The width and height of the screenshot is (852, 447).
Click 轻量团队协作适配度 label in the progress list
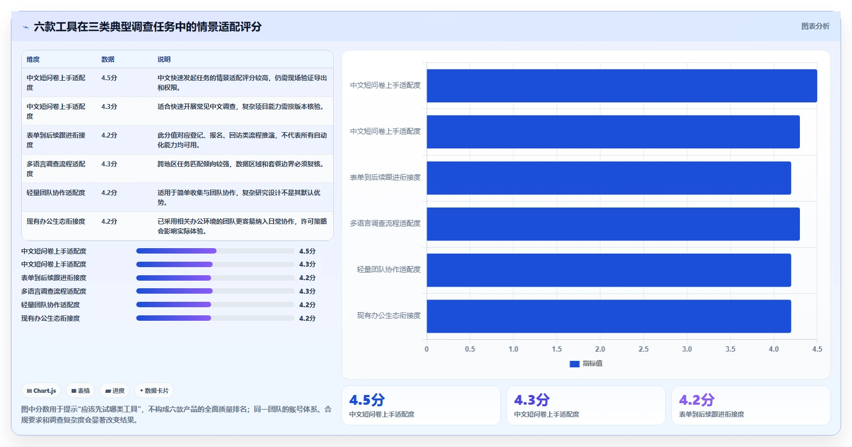coord(50,305)
